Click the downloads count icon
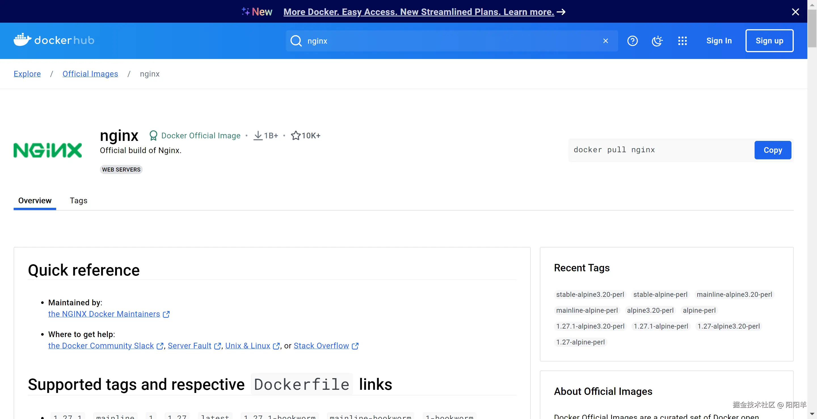 tap(258, 136)
